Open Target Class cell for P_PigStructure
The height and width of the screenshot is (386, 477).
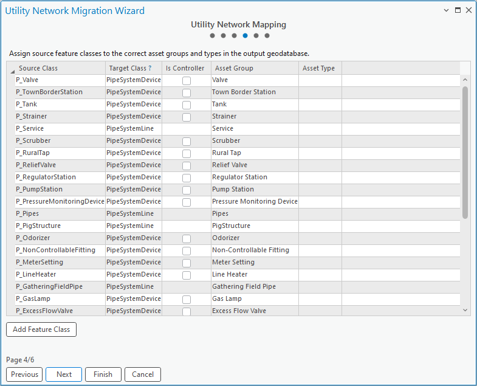click(134, 226)
